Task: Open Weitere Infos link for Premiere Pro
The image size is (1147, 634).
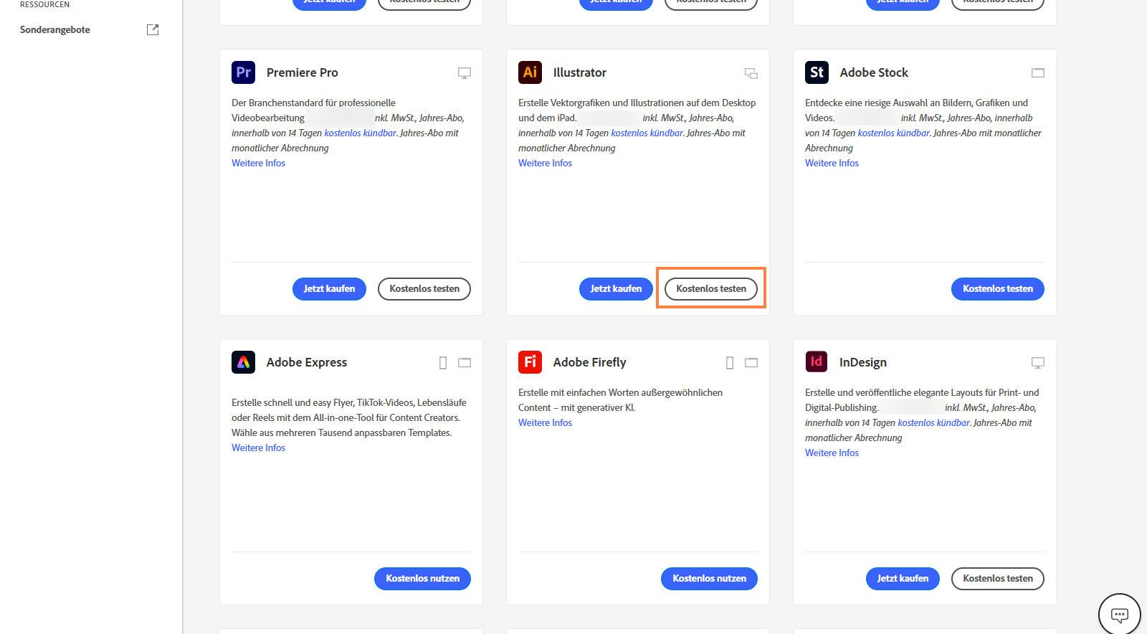Action: pos(258,163)
